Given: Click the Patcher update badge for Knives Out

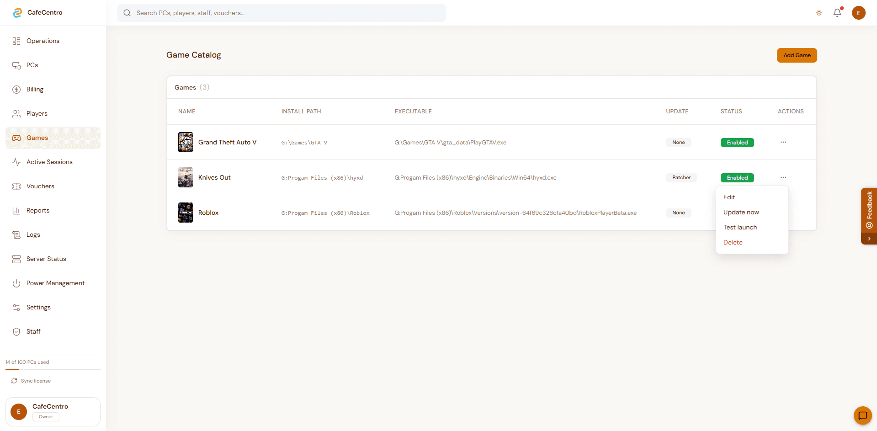Looking at the screenshot, I should coord(681,178).
